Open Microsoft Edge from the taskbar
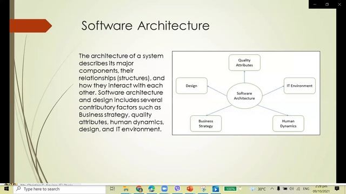 (x=151, y=189)
